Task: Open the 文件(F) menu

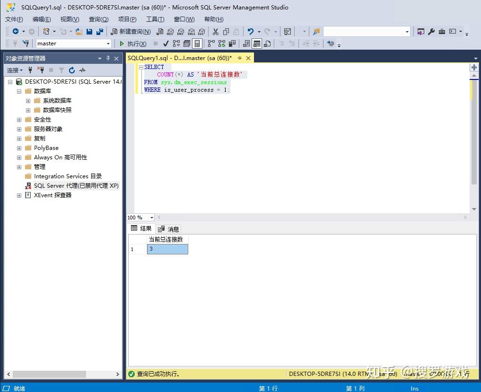Action: coord(14,19)
